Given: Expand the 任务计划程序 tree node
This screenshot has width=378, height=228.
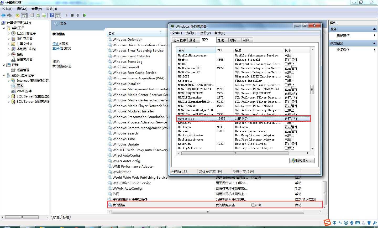Looking at the screenshot, I should pos(9,33).
